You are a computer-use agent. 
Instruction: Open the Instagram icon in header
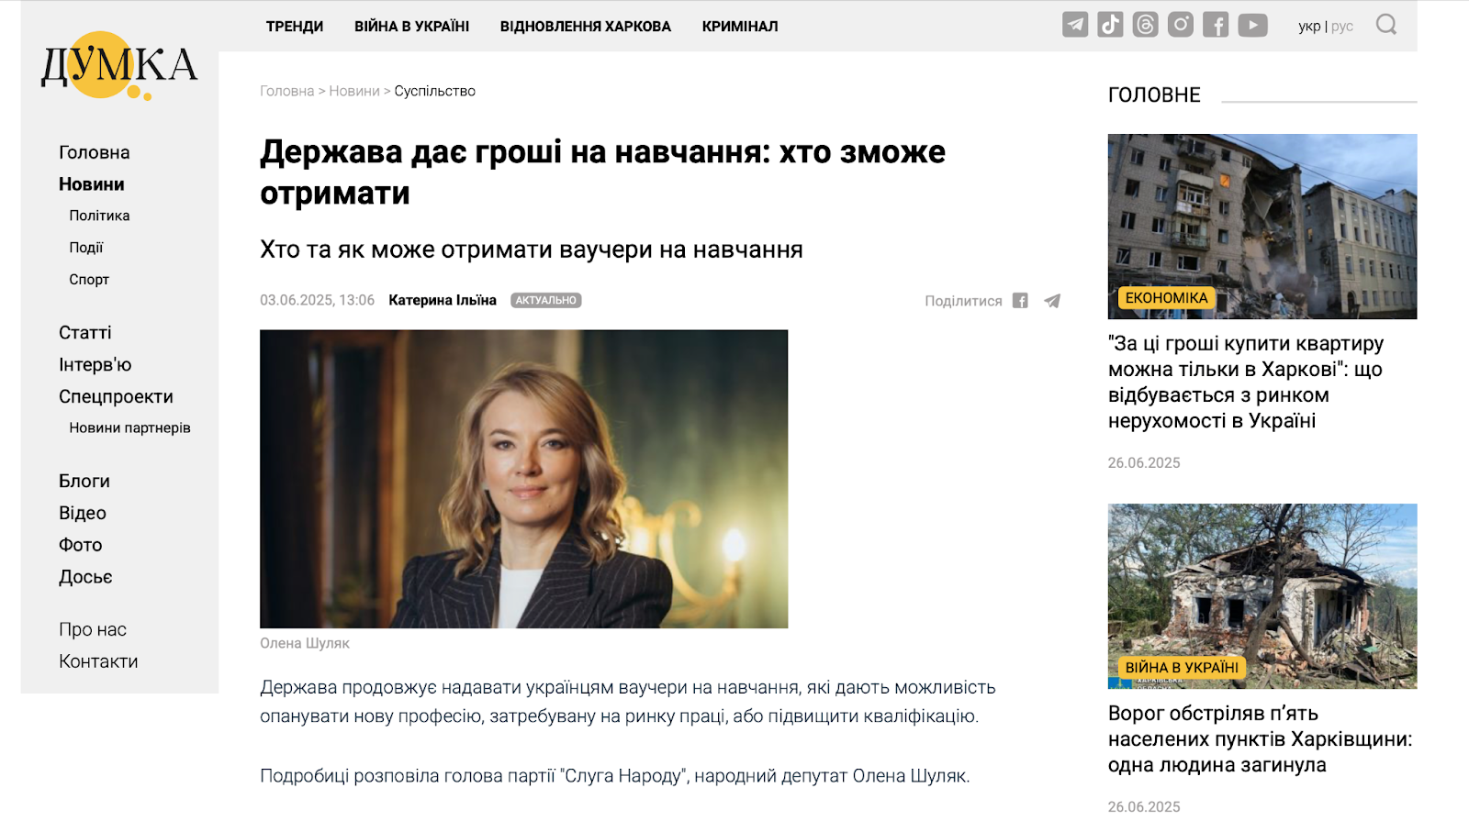[1181, 25]
